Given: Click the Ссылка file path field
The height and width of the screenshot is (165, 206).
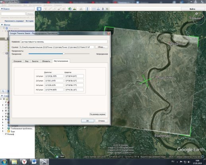Looking at the screenshot, I should coord(57,47).
